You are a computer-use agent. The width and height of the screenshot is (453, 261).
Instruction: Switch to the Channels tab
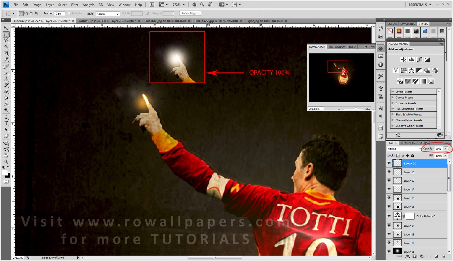click(x=408, y=143)
